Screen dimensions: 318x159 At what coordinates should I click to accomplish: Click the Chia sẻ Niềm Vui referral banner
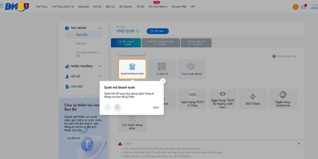pos(83,128)
